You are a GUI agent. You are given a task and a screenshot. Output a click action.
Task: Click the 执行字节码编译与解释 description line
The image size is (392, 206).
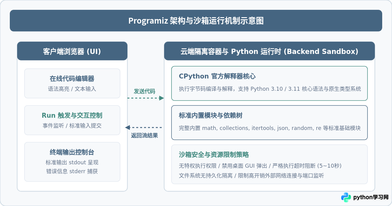pyautogui.click(x=270, y=89)
